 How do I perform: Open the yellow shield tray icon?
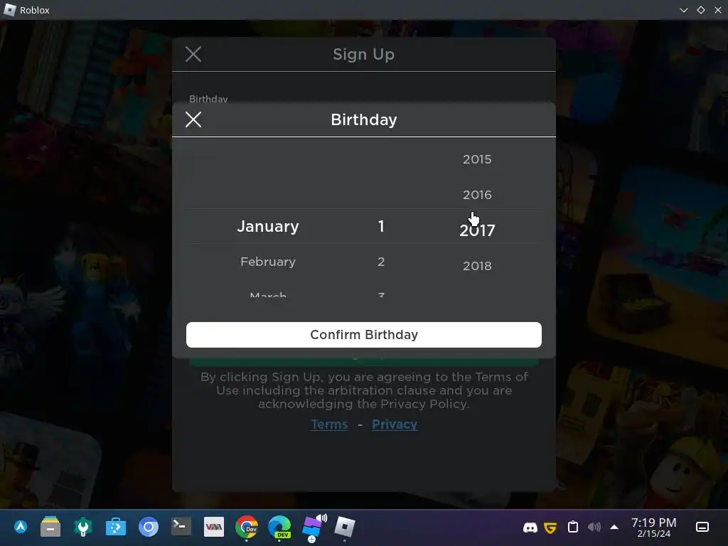click(x=550, y=528)
